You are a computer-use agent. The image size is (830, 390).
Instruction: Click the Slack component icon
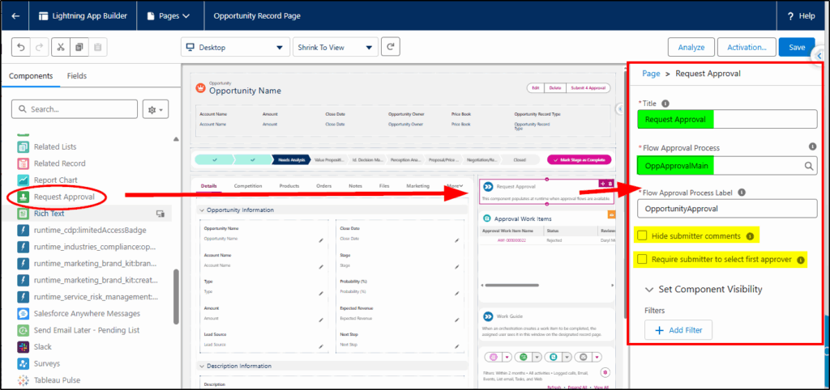(24, 346)
